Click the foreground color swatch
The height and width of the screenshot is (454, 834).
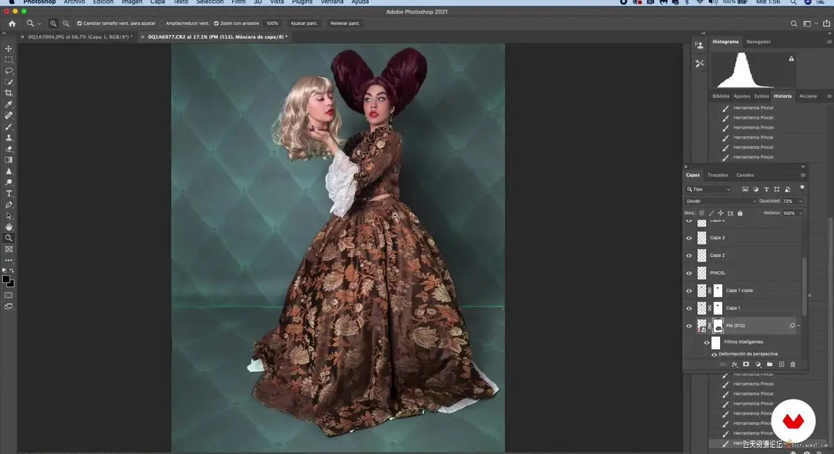pyautogui.click(x=6, y=279)
